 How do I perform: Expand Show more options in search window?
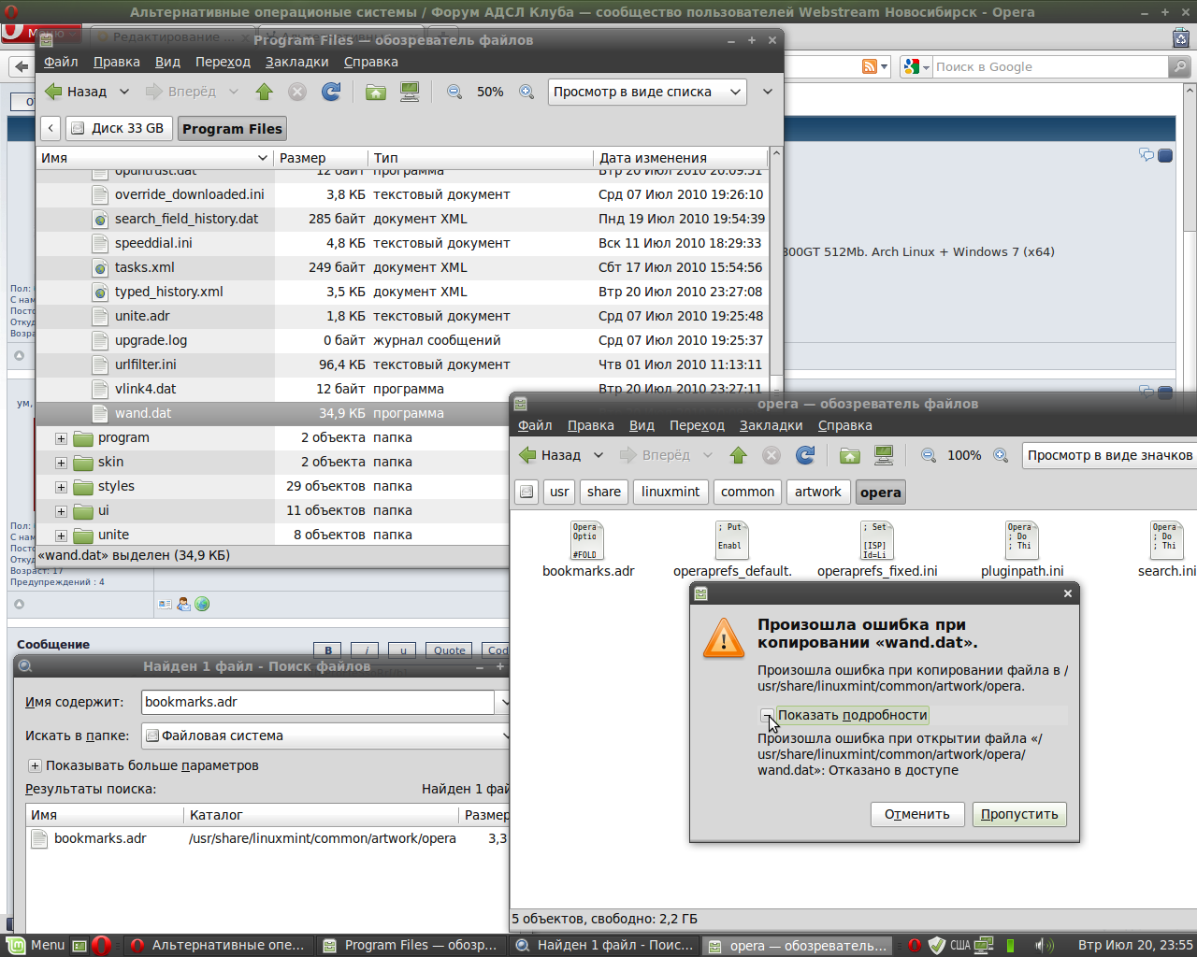[35, 765]
